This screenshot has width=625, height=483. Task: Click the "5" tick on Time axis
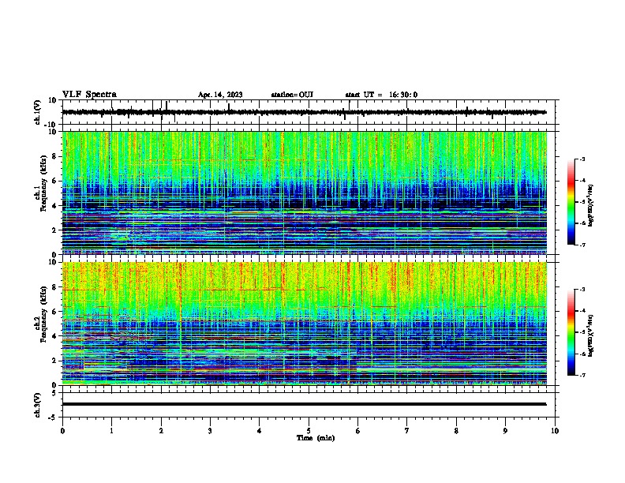click(x=309, y=431)
